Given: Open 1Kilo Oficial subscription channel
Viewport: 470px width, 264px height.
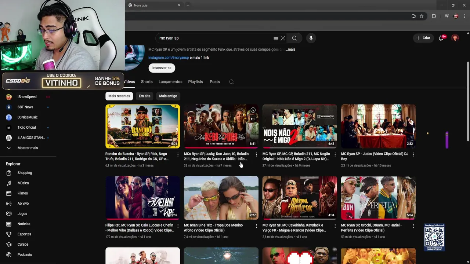Looking at the screenshot, I should (x=26, y=128).
